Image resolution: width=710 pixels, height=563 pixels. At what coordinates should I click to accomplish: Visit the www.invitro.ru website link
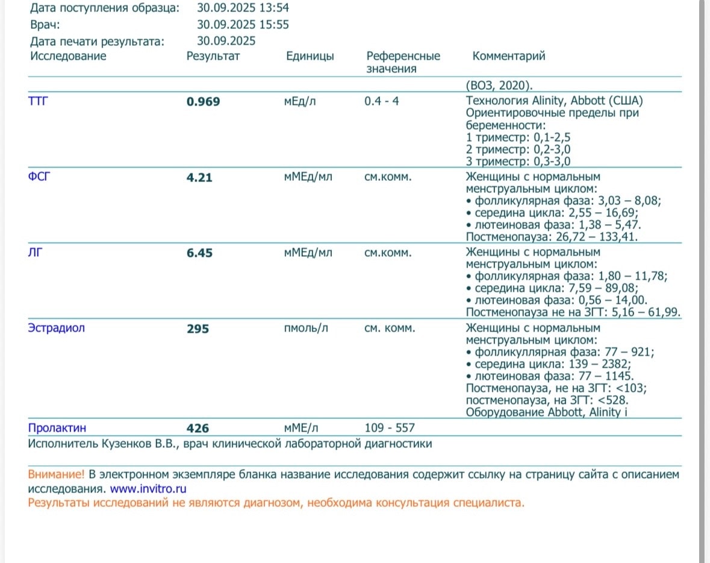(148, 489)
